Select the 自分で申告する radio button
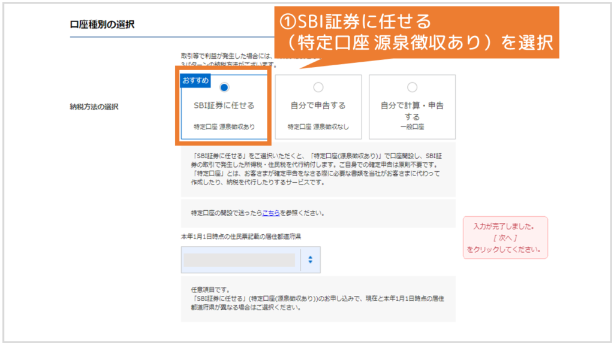 point(318,87)
